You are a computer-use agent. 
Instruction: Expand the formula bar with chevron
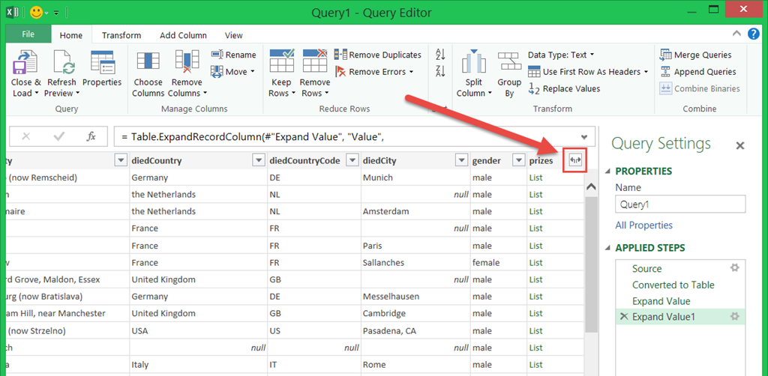click(x=584, y=136)
